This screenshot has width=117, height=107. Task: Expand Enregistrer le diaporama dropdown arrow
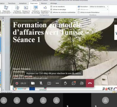[x=49, y=13]
